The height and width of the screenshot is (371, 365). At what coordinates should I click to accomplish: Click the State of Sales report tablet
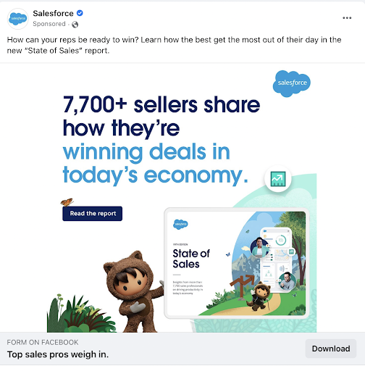pos(237,263)
